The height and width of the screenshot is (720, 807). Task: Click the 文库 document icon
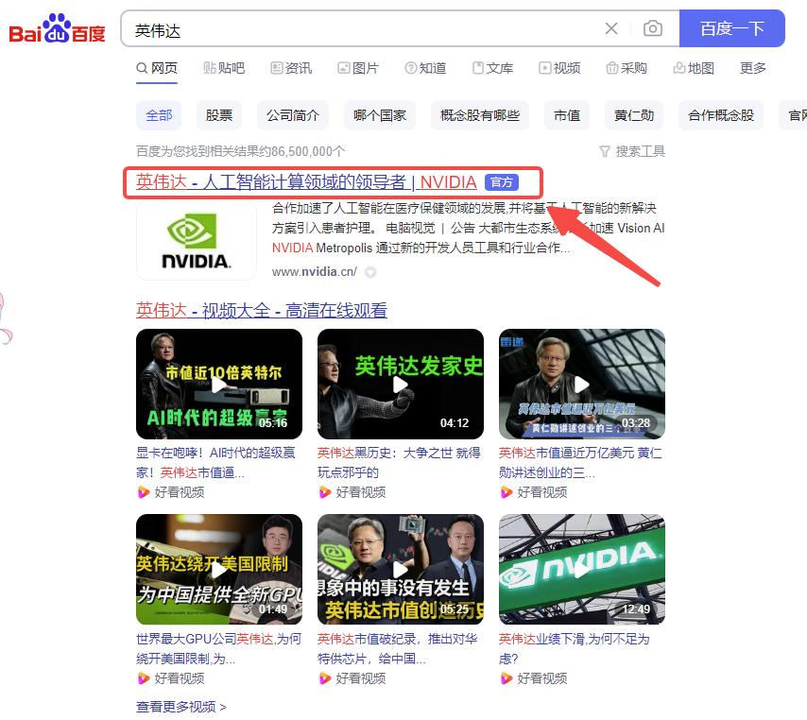pos(477,68)
